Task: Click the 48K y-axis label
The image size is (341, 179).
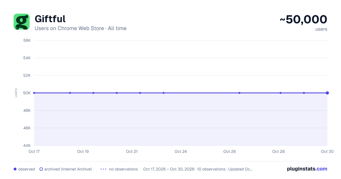Action: 27,111
